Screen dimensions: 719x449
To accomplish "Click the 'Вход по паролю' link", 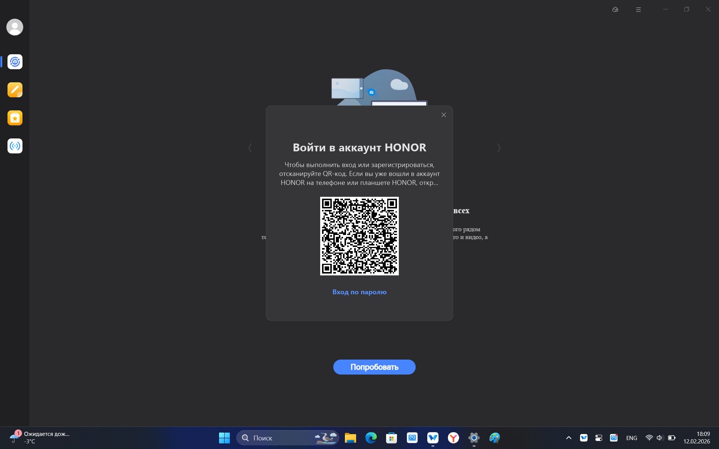I will (359, 292).
